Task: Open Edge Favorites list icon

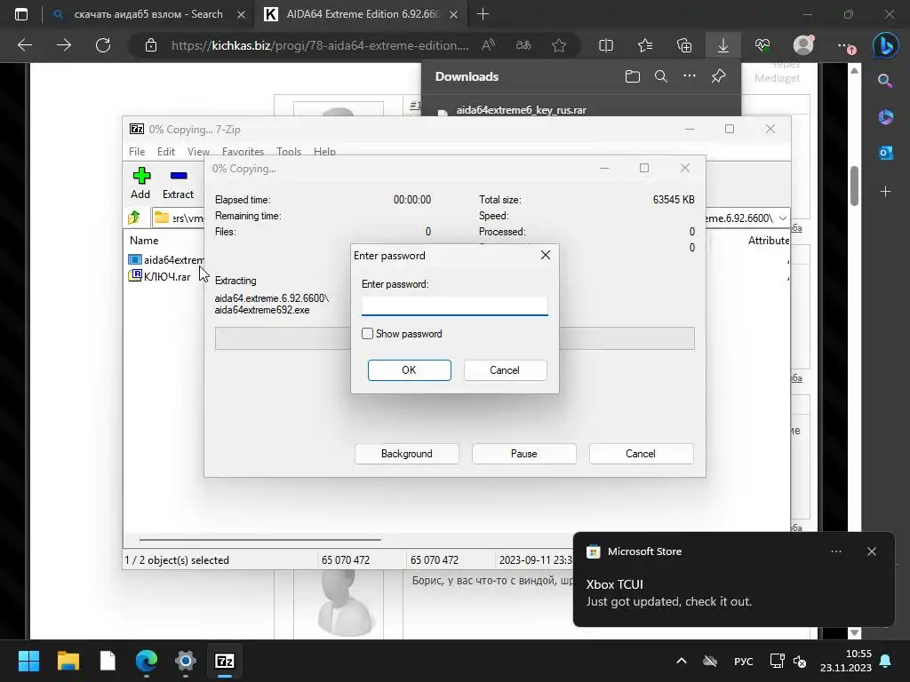Action: [645, 45]
